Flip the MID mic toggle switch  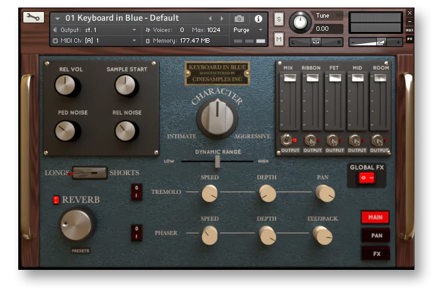[355, 141]
